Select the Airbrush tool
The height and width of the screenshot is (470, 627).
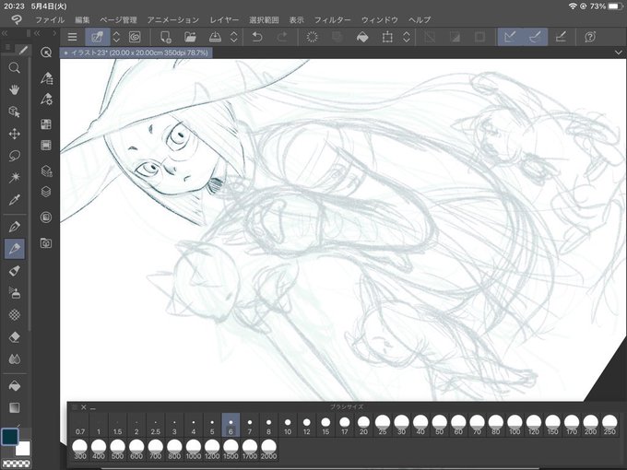coord(15,293)
